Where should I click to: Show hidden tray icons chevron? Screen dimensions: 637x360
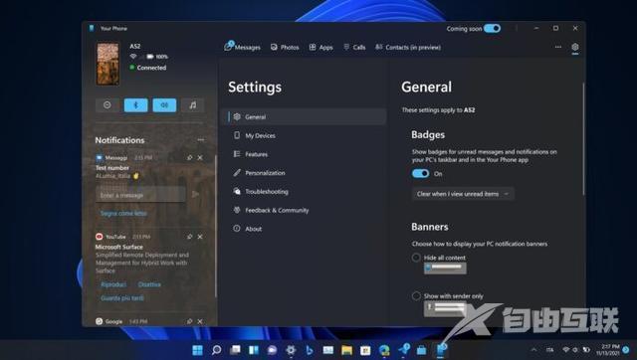tap(533, 349)
